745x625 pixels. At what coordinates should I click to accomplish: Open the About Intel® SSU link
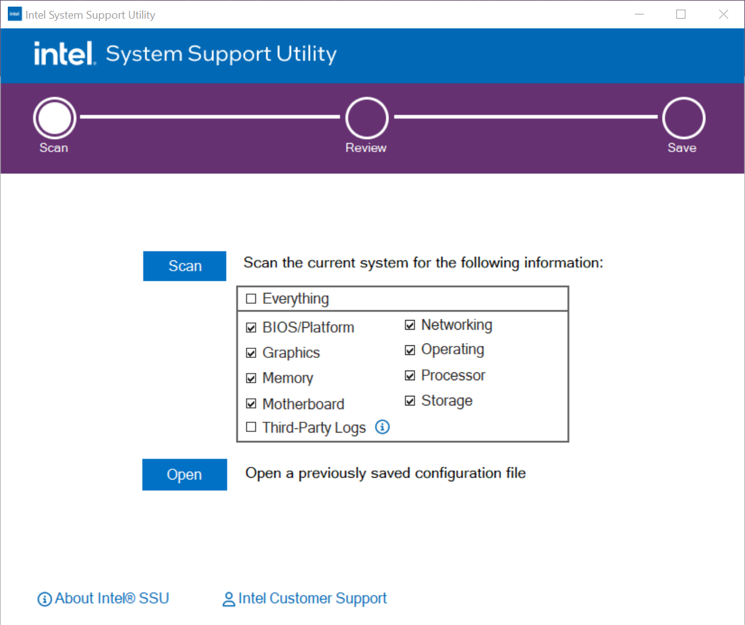point(112,599)
